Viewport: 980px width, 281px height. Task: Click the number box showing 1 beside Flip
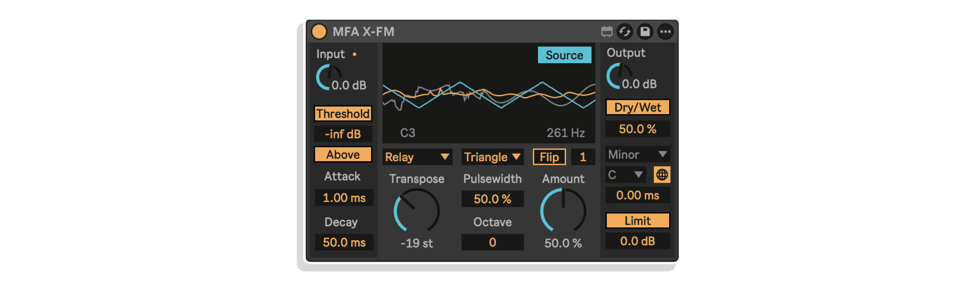(x=582, y=157)
